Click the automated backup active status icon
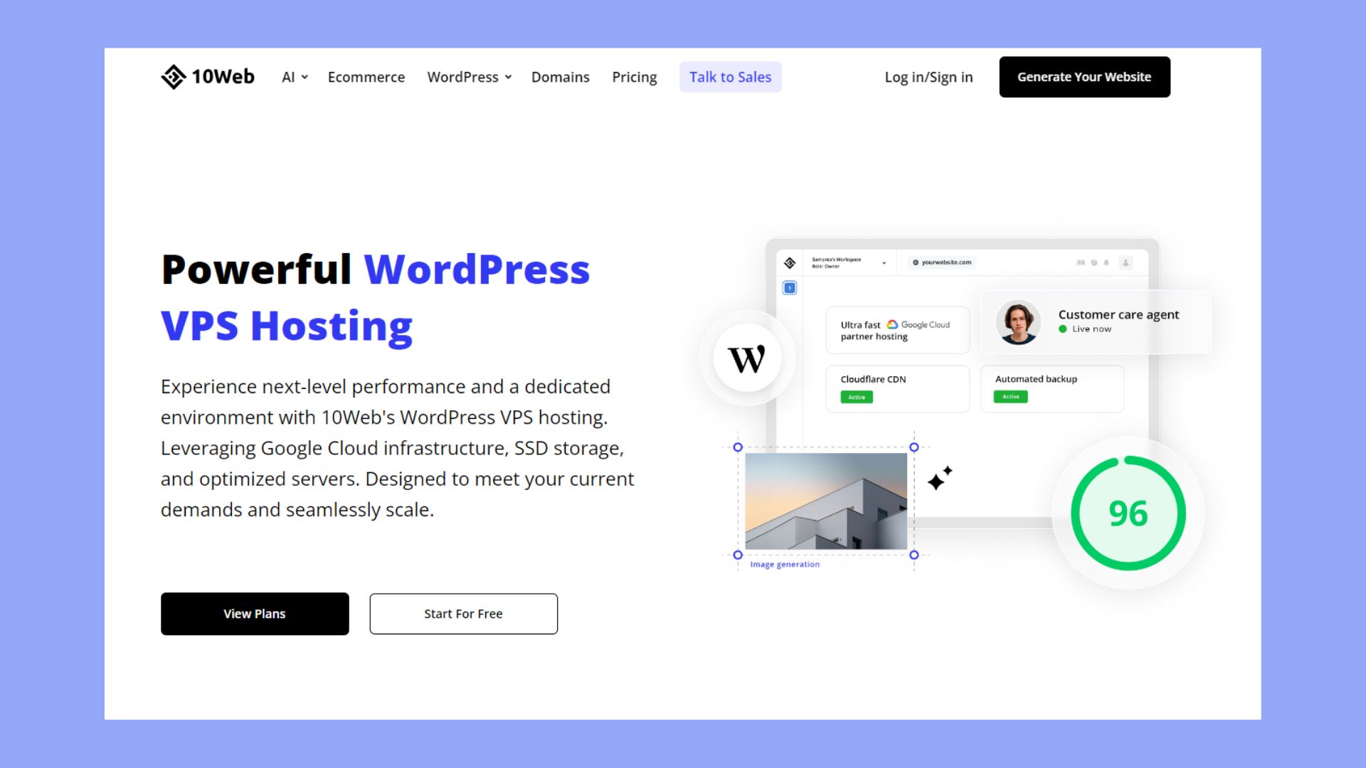The image size is (1366, 768). (x=1012, y=397)
